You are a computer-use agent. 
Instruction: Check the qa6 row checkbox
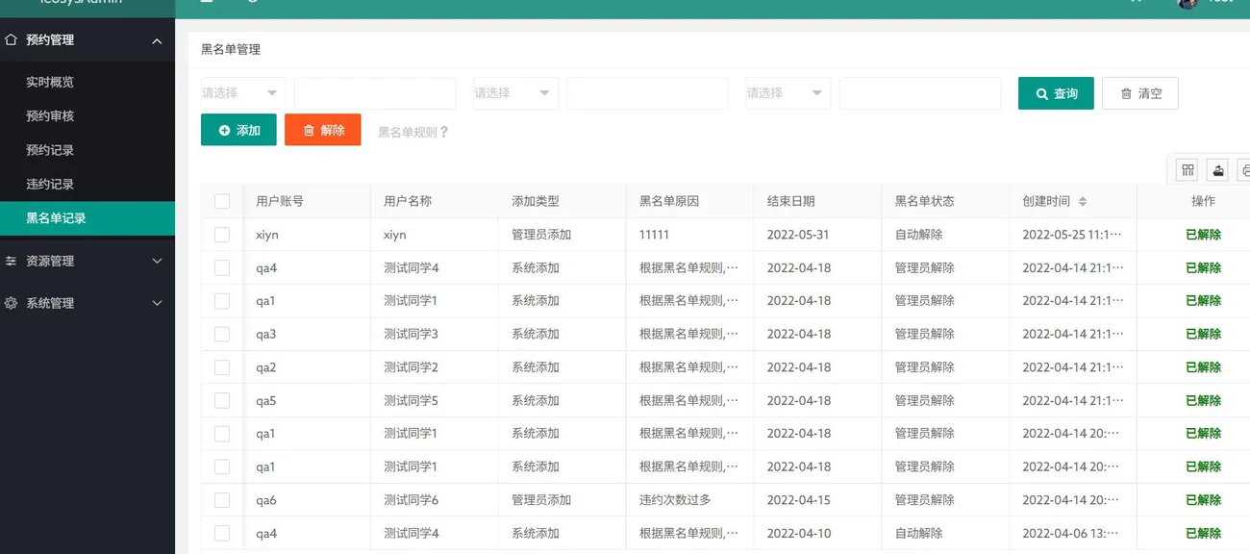pos(222,500)
